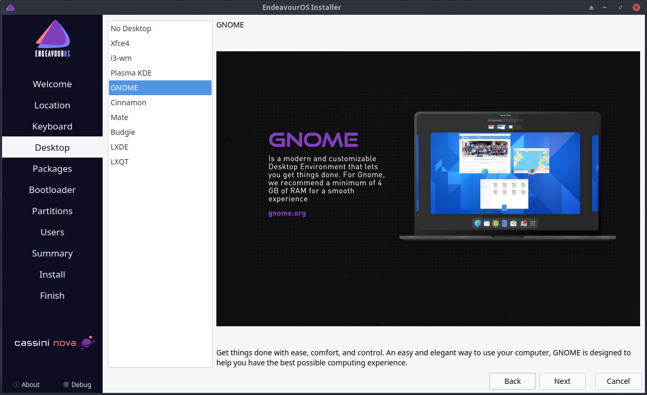647x395 pixels.
Task: Click the About info icon
Action: tap(16, 384)
